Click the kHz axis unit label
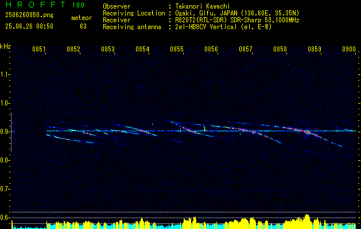Screen dimensions: 361x229 pos(5,46)
